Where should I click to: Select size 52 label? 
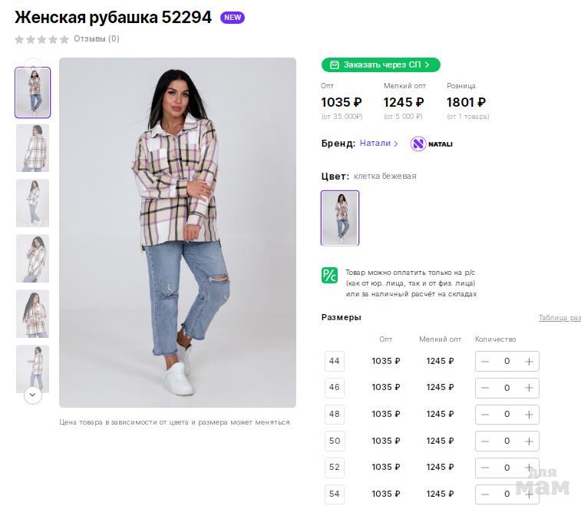click(x=334, y=467)
